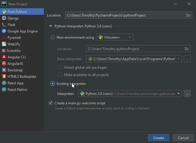Click the Create button
Viewport: 196px width, 143px height.
pos(159,138)
